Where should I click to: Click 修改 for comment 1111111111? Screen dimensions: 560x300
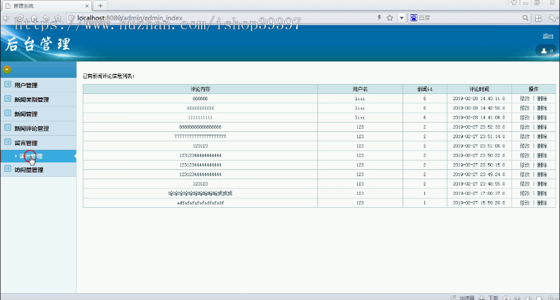click(x=525, y=118)
